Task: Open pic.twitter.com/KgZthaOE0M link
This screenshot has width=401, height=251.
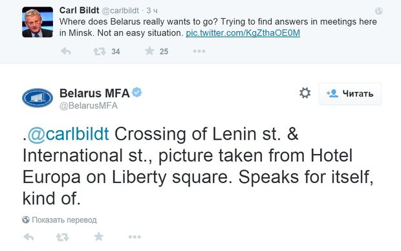Action: (x=243, y=33)
